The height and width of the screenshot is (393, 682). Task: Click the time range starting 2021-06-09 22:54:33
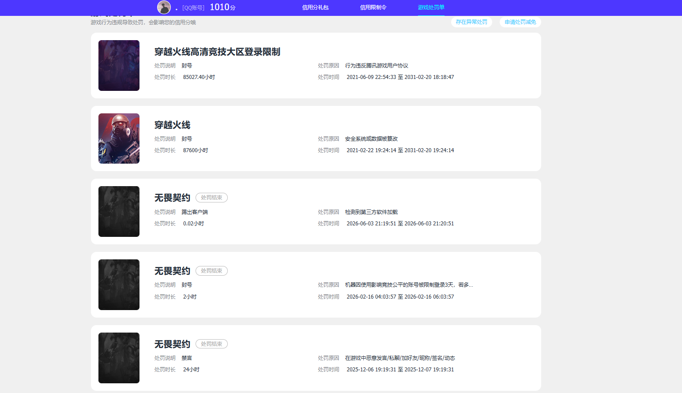tap(400, 77)
